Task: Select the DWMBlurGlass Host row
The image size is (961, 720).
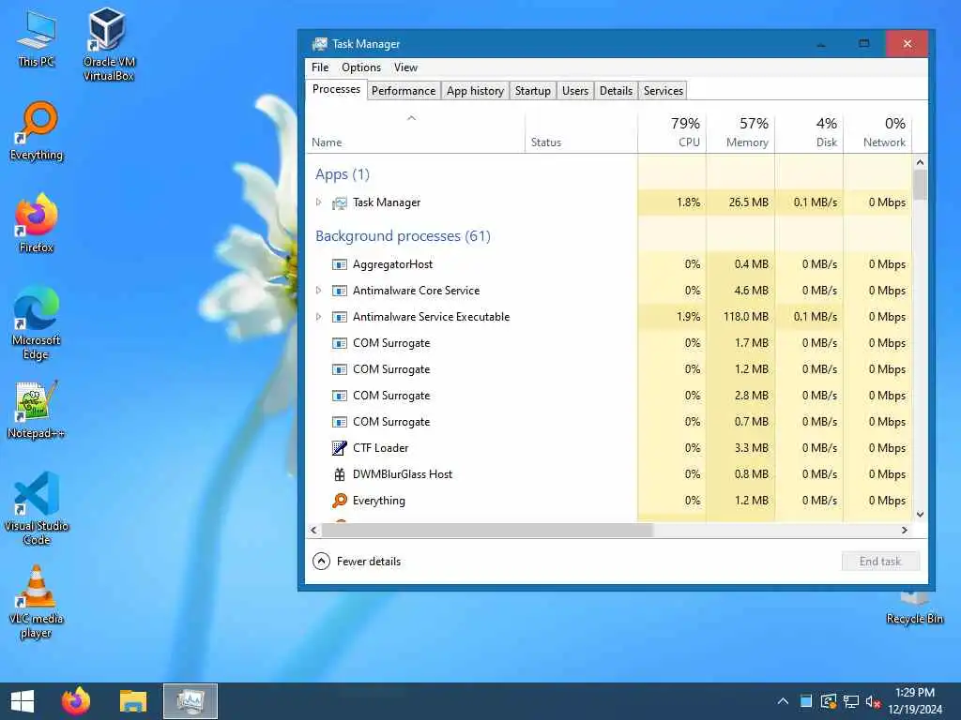Action: click(x=609, y=474)
